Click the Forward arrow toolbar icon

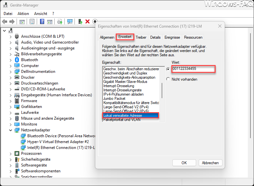tap(12, 21)
